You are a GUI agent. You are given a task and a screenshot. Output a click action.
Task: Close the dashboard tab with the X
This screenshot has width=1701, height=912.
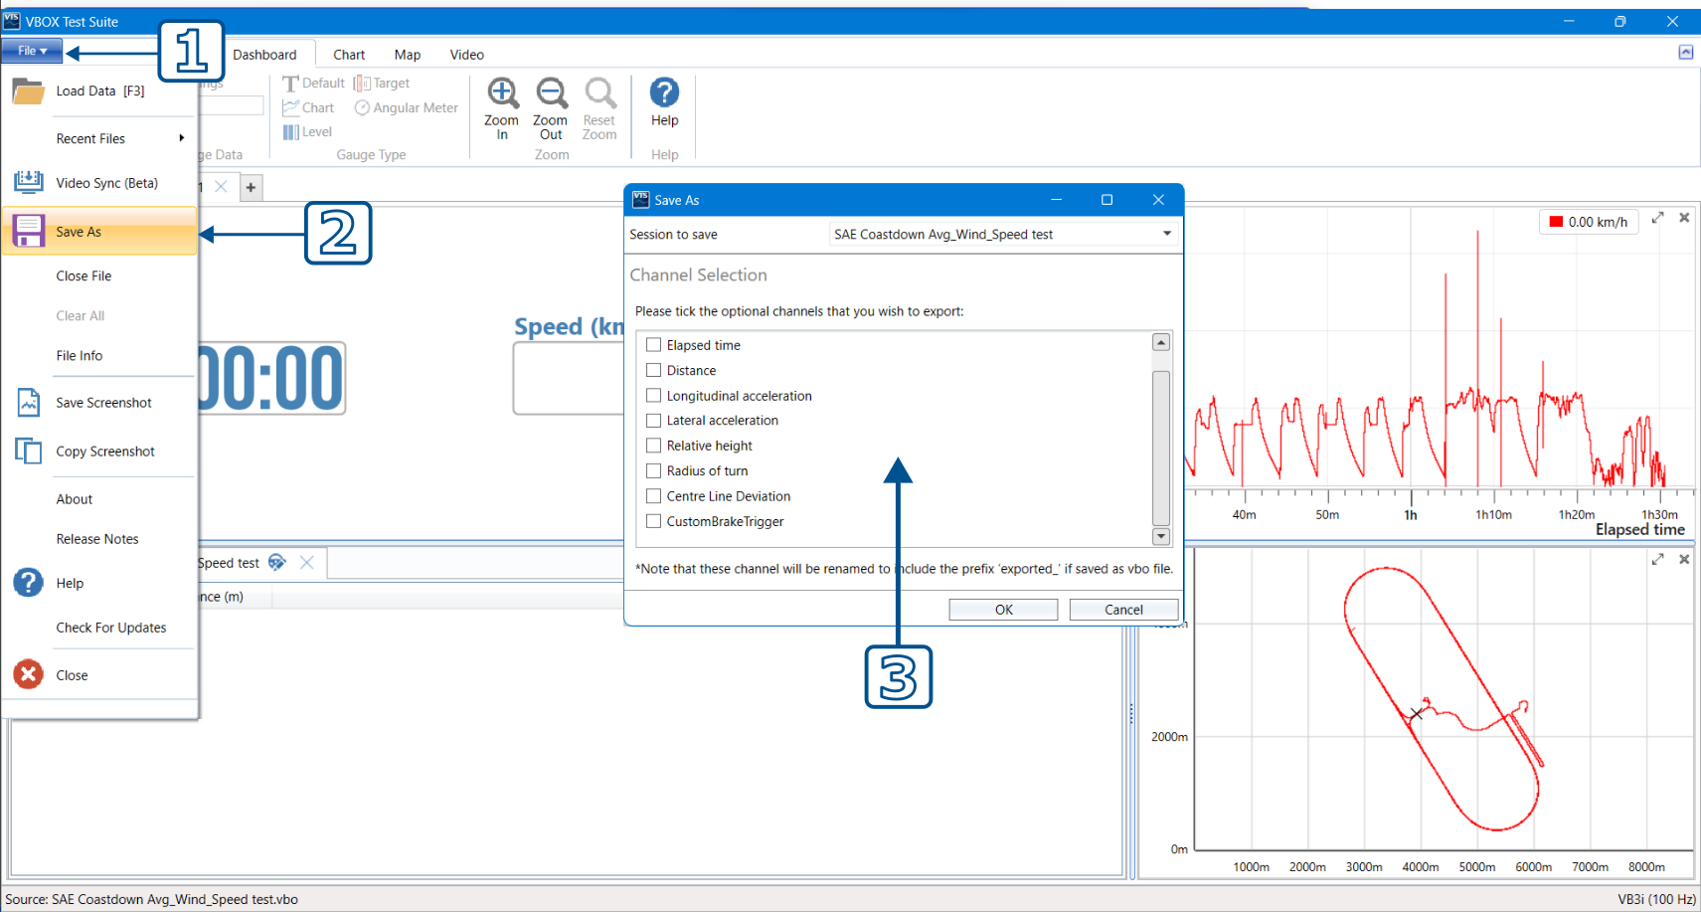pos(221,187)
